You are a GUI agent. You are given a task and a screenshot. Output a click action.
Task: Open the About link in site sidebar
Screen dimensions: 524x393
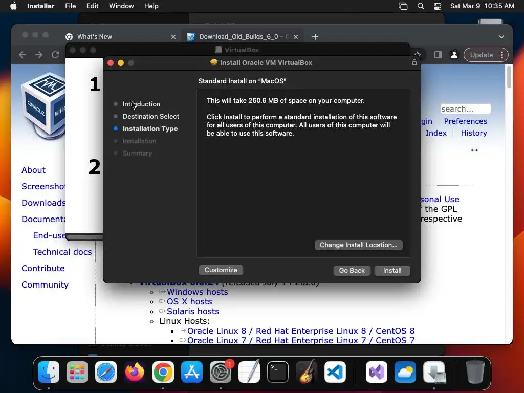[x=33, y=170]
